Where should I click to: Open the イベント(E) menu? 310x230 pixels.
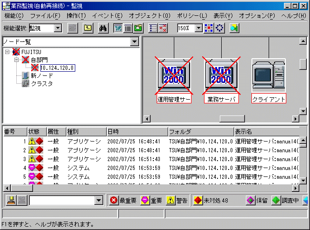[107, 16]
